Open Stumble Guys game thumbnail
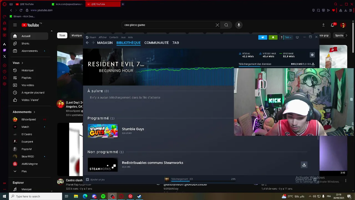The width and height of the screenshot is (355, 200). click(x=103, y=131)
